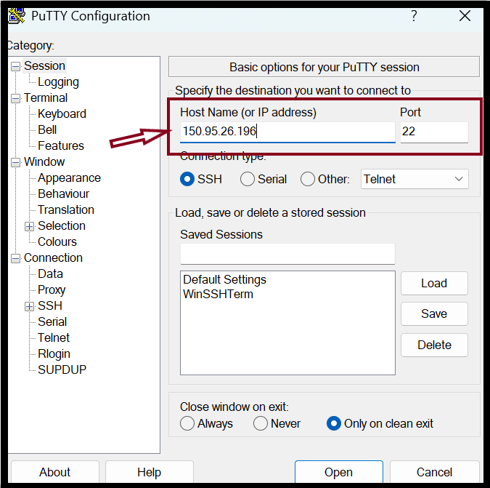The width and height of the screenshot is (490, 488).
Task: Select the Serial connection type radio
Action: click(x=248, y=179)
